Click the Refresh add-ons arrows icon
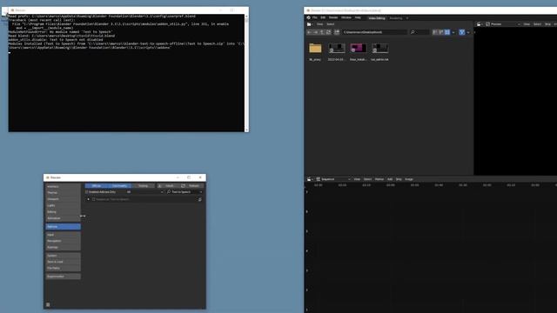Image resolution: width=557 pixels, height=313 pixels. [184, 185]
